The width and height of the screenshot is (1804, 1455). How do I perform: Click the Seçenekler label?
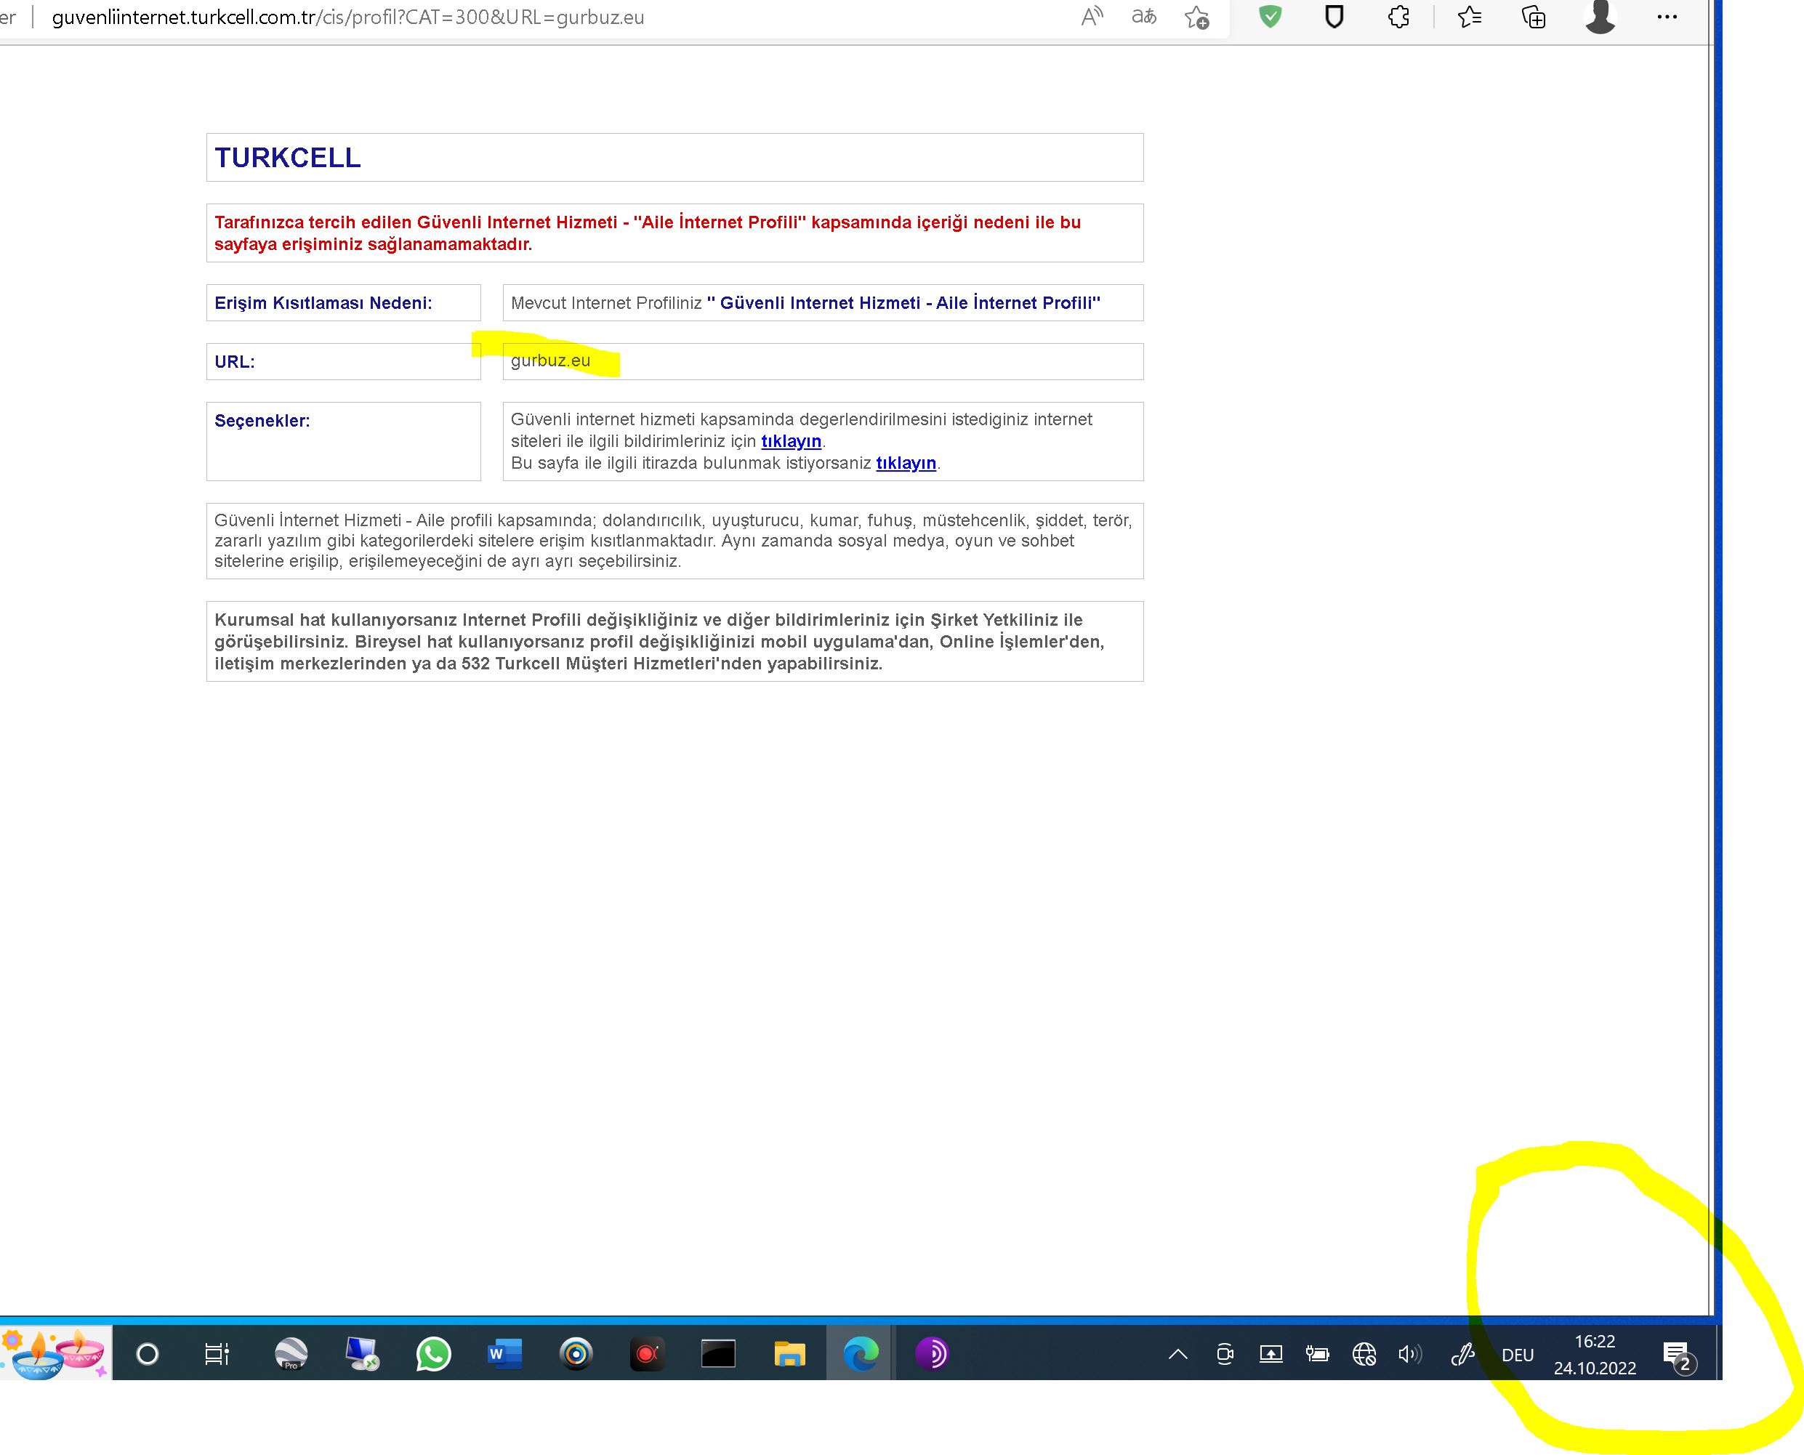tap(262, 421)
